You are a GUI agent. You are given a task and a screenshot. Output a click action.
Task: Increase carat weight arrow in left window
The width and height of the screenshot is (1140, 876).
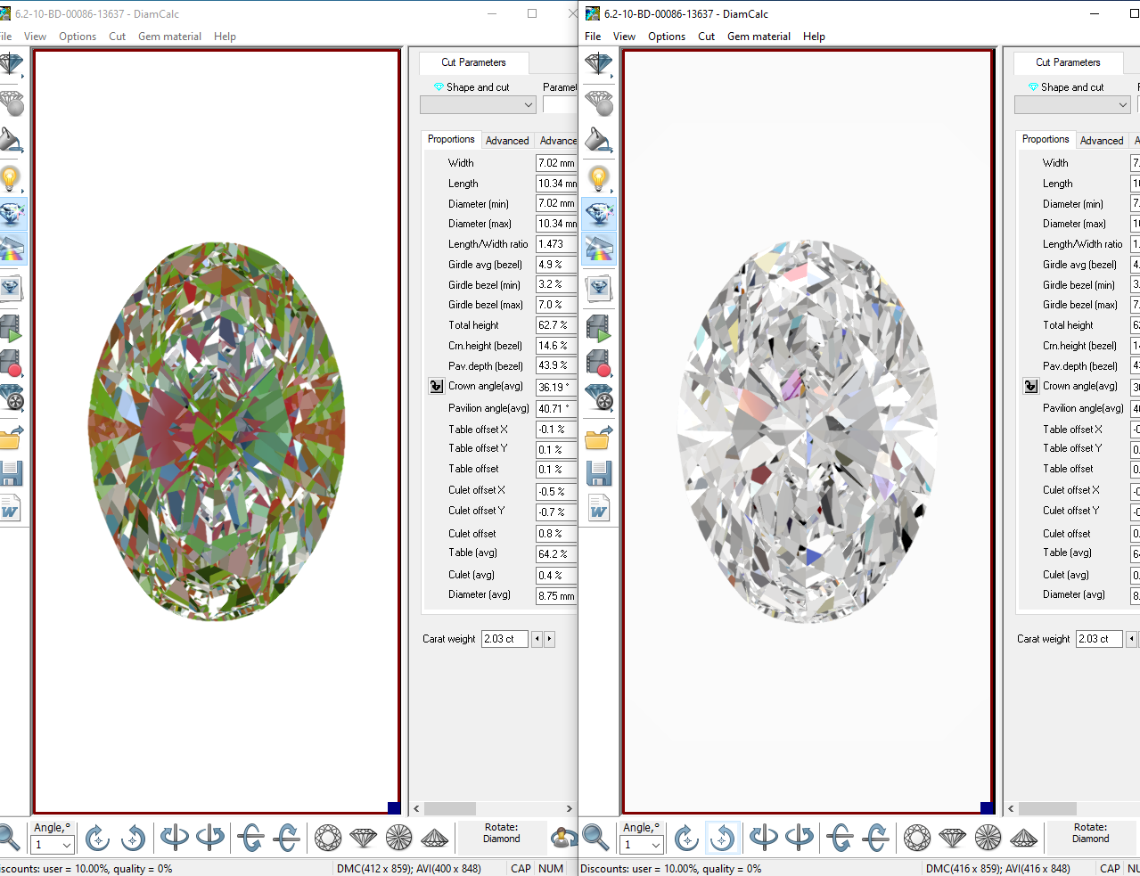[549, 639]
